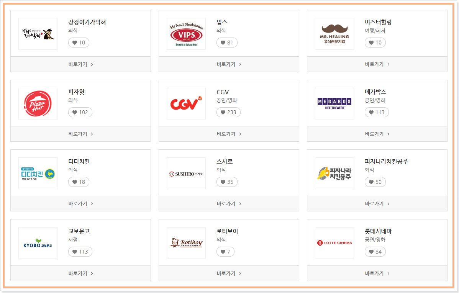Viewport: 459px width, 293px height.
Task: Open 바로가기 link for 롯데시네마
Action: pos(377,273)
